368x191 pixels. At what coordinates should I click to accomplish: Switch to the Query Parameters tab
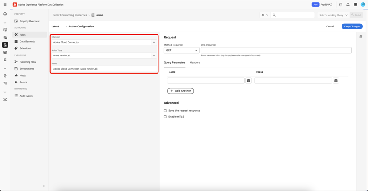(175, 63)
